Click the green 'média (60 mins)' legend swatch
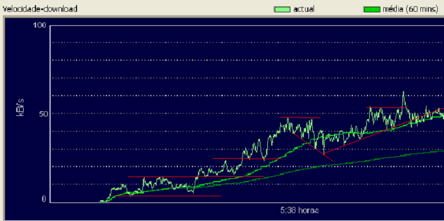The width and height of the screenshot is (444, 221). [x=371, y=10]
